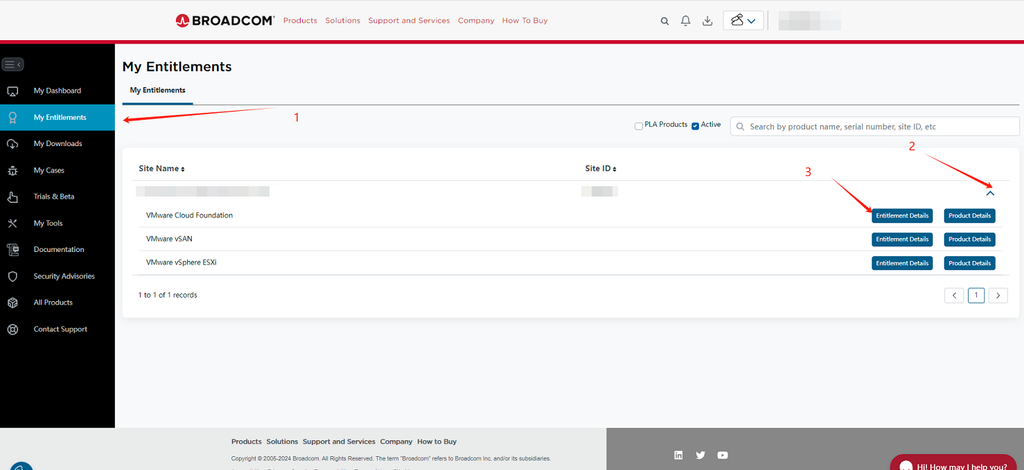Image resolution: width=1024 pixels, height=470 pixels.
Task: Go to My Dashboard in sidebar
Action: click(58, 91)
